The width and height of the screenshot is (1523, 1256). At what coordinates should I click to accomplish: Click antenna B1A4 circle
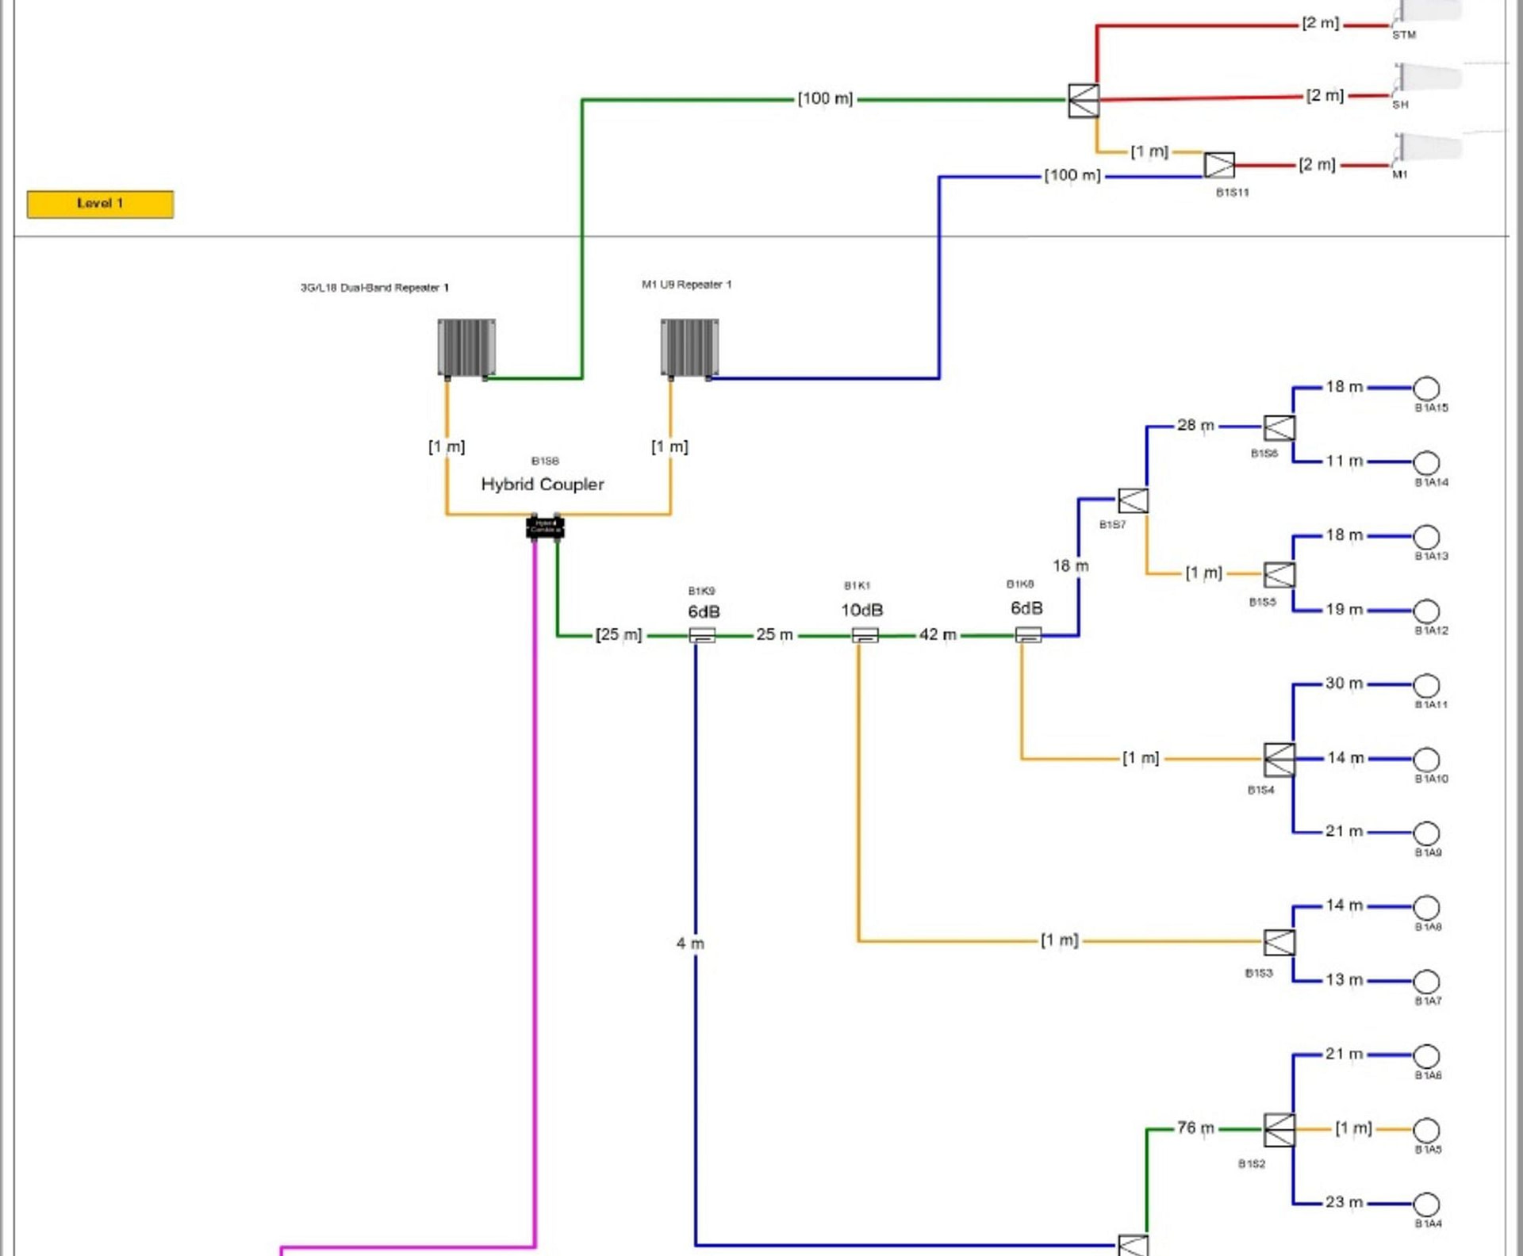(1426, 1204)
